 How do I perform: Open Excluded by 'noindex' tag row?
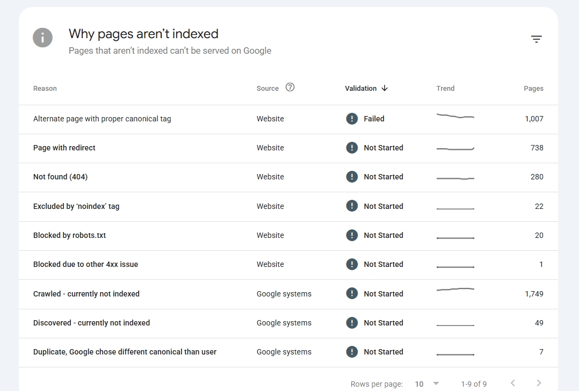[288, 206]
